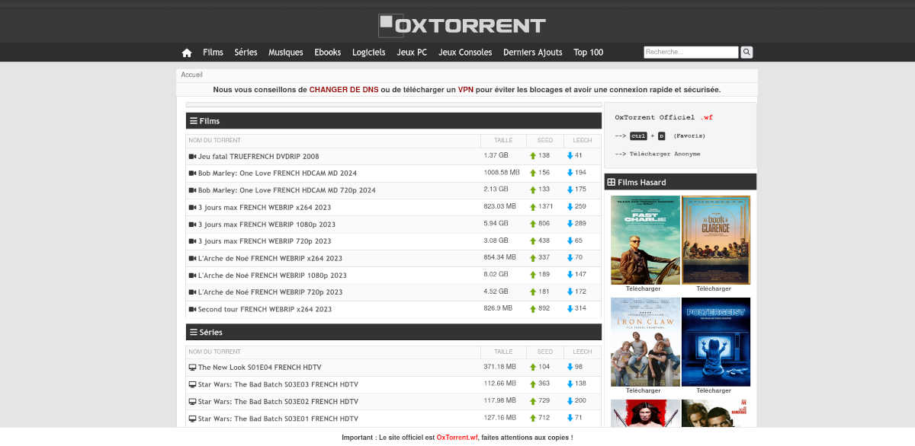The width and height of the screenshot is (915, 446).
Task: Open the Musiques menu
Action: 286,53
